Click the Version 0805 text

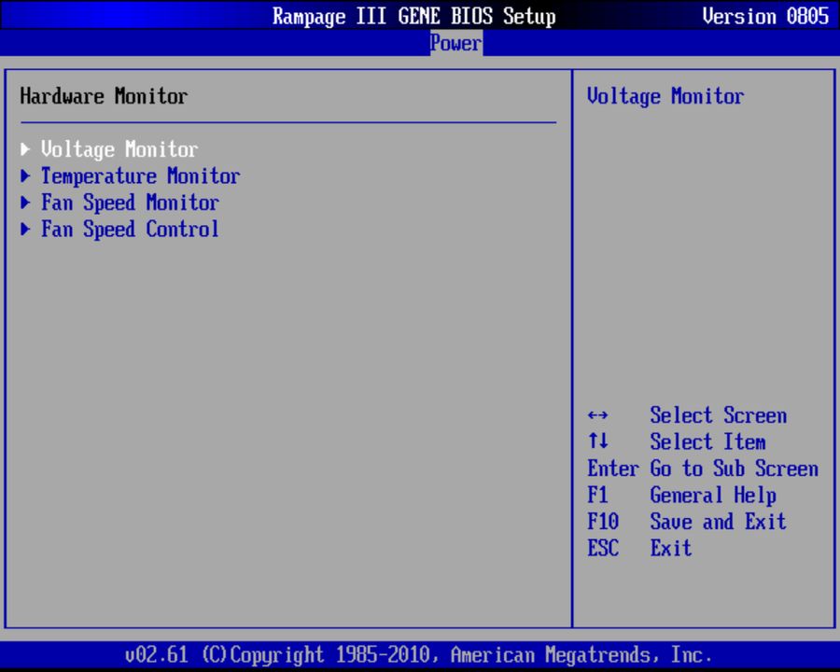point(765,16)
